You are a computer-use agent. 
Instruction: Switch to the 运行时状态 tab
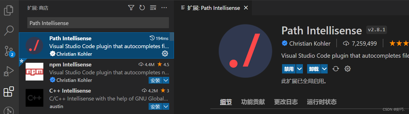(322, 102)
